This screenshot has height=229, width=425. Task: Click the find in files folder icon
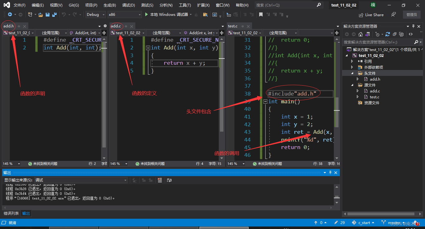coord(205,14)
